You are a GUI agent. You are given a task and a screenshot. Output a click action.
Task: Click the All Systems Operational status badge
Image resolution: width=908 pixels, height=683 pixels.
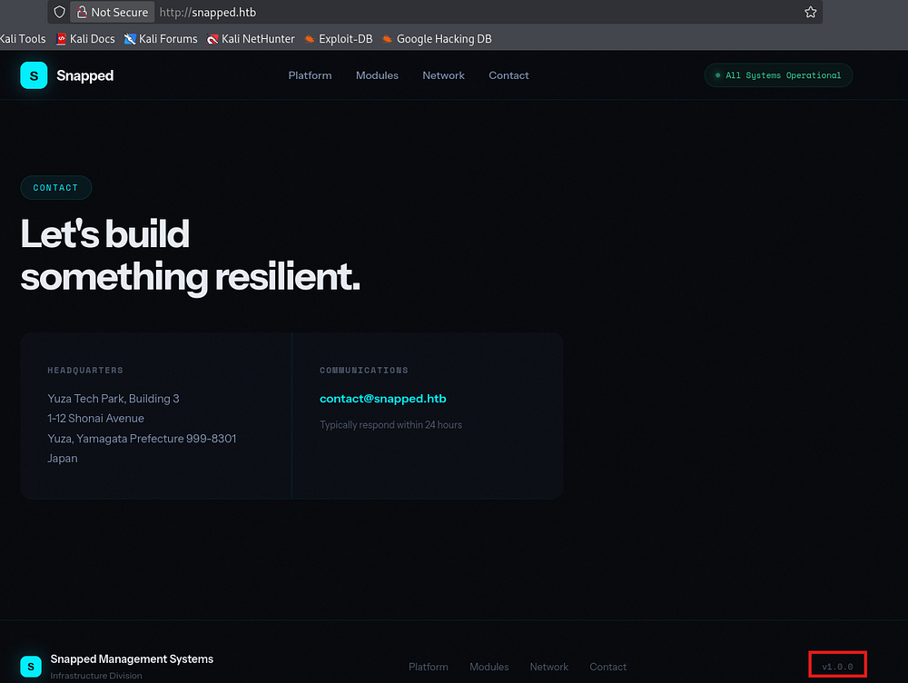(x=778, y=75)
